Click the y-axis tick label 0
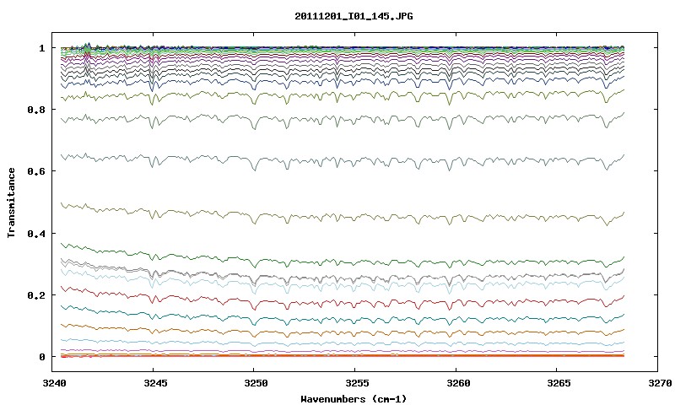The image size is (675, 405). 42,357
